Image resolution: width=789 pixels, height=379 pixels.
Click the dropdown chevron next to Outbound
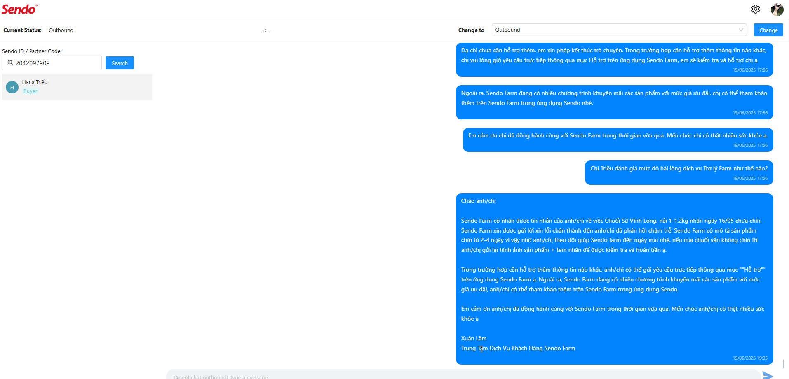click(x=741, y=30)
